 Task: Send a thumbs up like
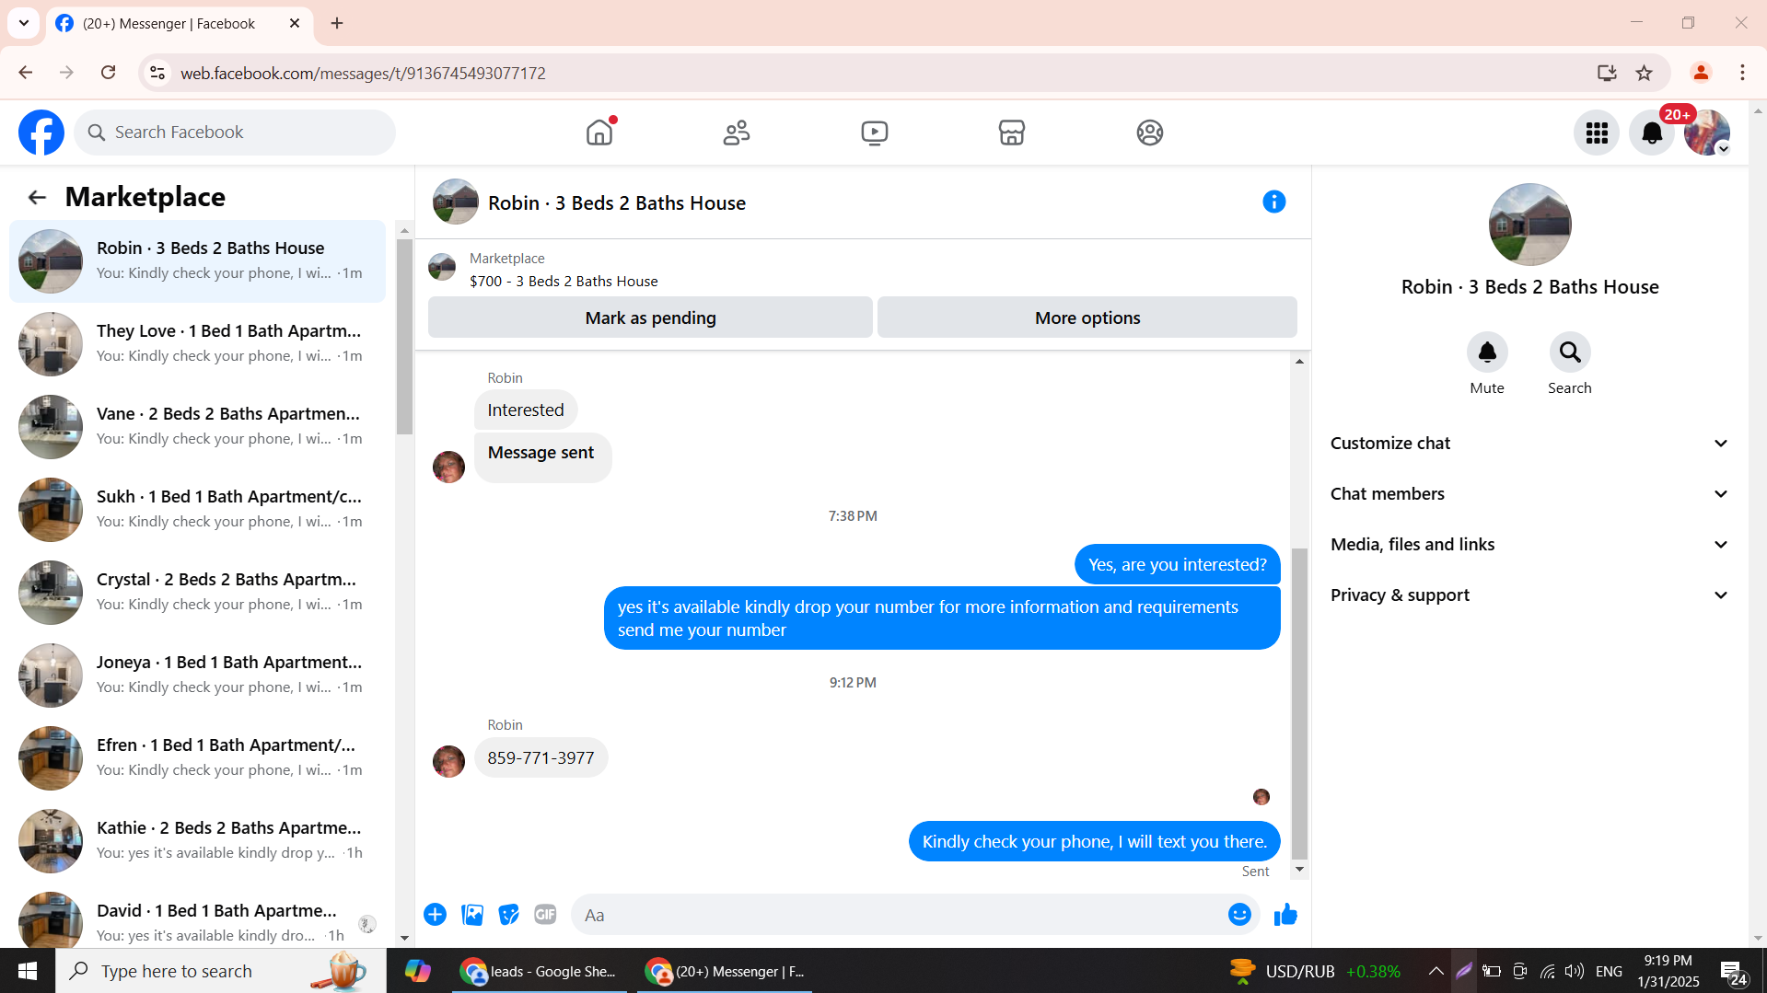[x=1285, y=915]
